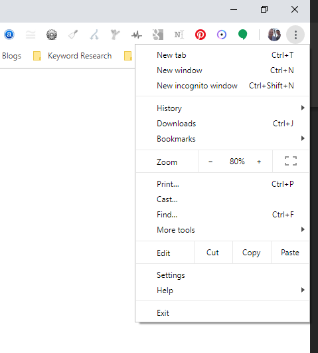Toggle fullscreen mode in the Zoom row
318x353 pixels.
click(291, 161)
